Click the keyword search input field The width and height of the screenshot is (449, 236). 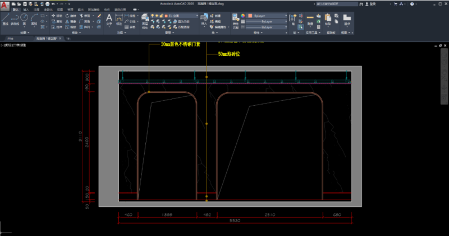[x=337, y=3]
